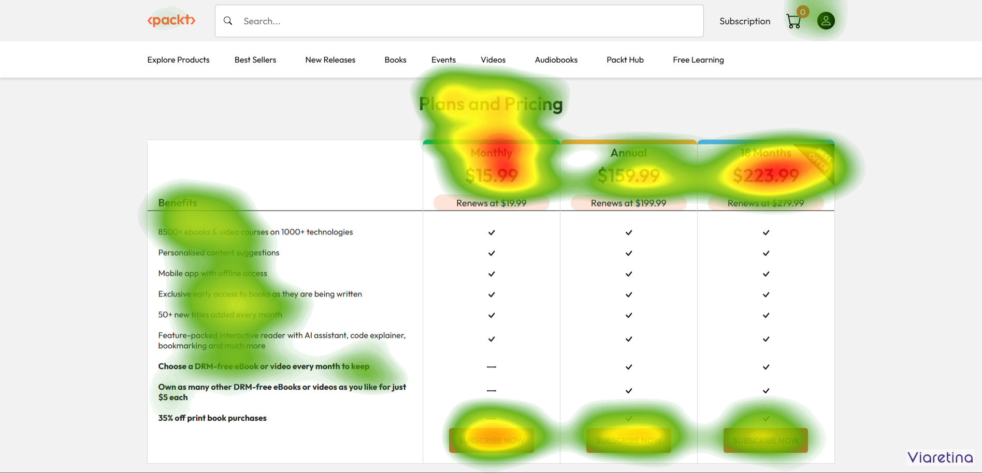Click Monthly checkmark for interactive reader row

click(x=492, y=339)
